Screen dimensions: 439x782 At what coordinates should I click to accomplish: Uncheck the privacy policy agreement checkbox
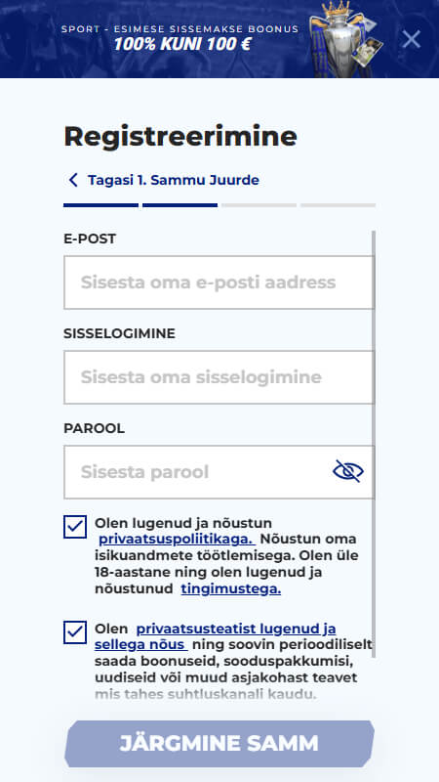pyautogui.click(x=75, y=527)
